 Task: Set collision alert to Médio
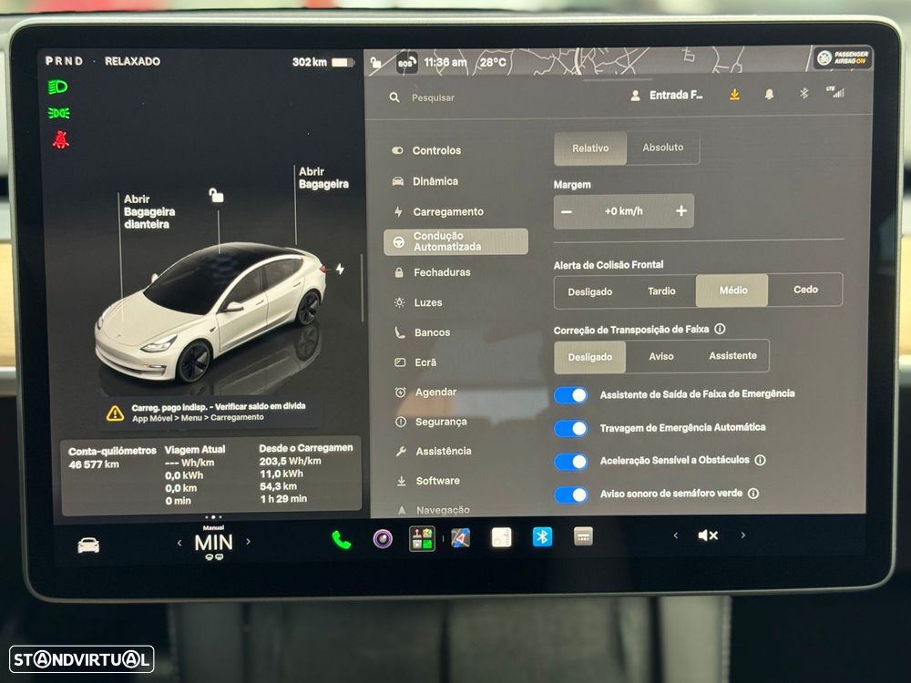(x=732, y=291)
